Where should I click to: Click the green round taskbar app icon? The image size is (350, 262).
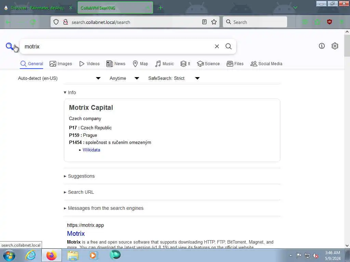[x=115, y=255]
